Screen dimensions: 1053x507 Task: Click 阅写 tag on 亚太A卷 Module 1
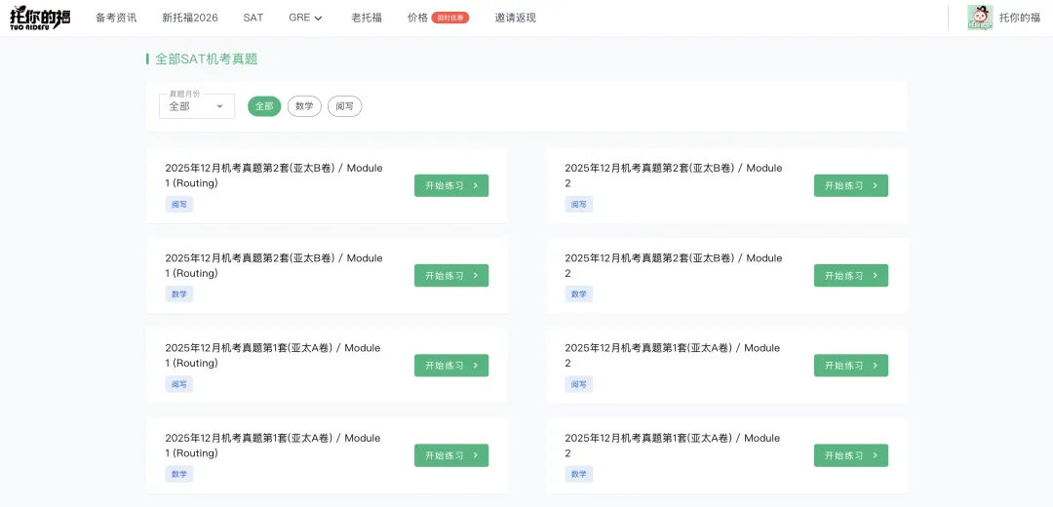pyautogui.click(x=179, y=384)
